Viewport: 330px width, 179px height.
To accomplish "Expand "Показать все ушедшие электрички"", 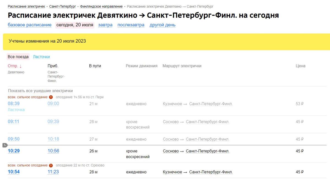I will click(x=40, y=91).
